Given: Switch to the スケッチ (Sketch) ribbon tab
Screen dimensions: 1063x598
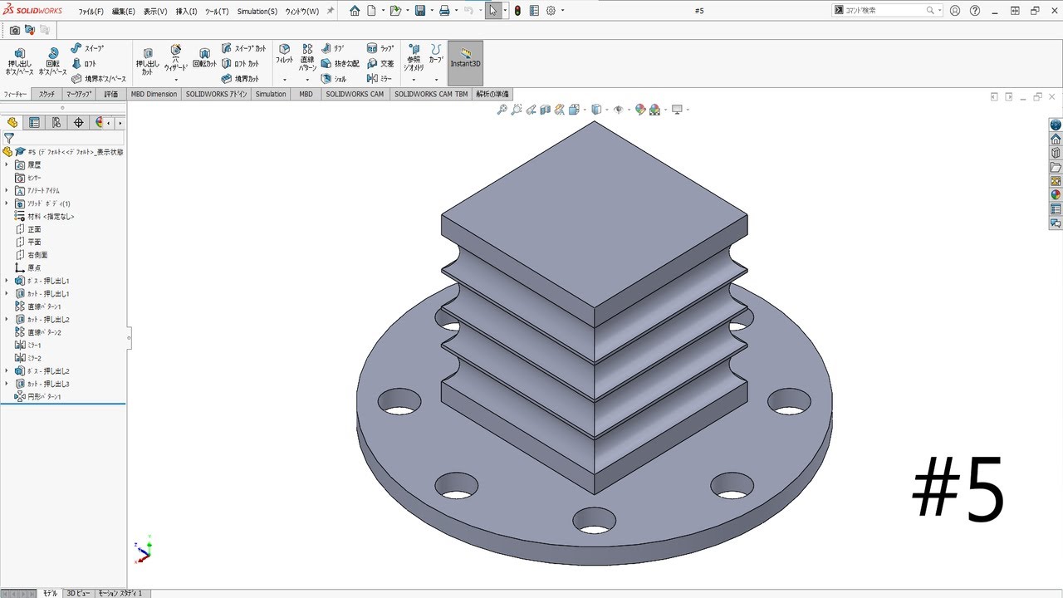Looking at the screenshot, I should [x=47, y=94].
